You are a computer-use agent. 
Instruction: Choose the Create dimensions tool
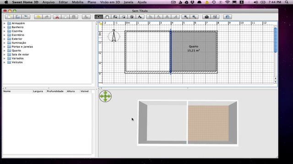click(132, 17)
